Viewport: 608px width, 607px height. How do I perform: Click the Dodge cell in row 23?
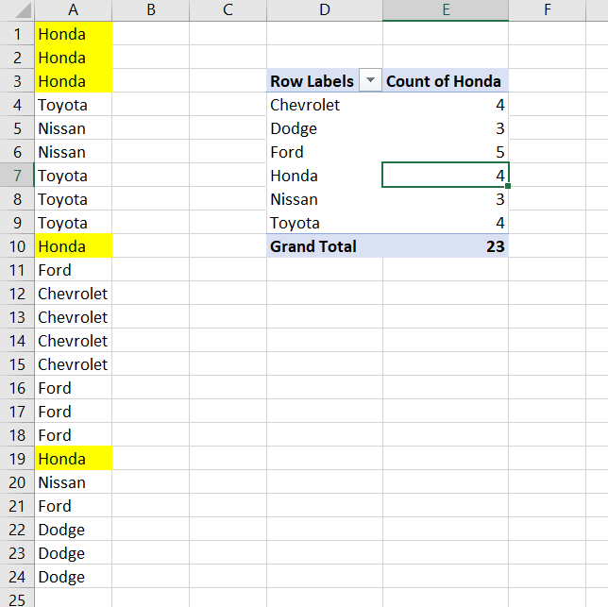(x=74, y=553)
